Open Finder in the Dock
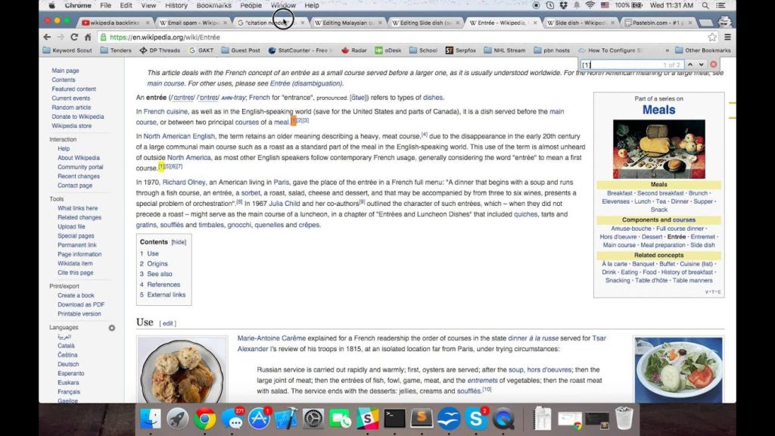Screen dimensions: 775x436 point(151,419)
